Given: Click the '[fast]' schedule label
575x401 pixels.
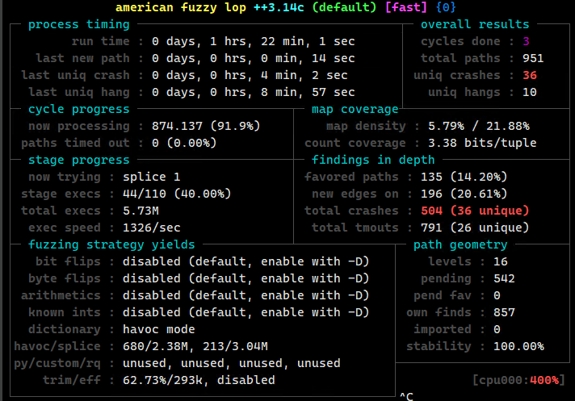Looking at the screenshot, I should tap(406, 7).
